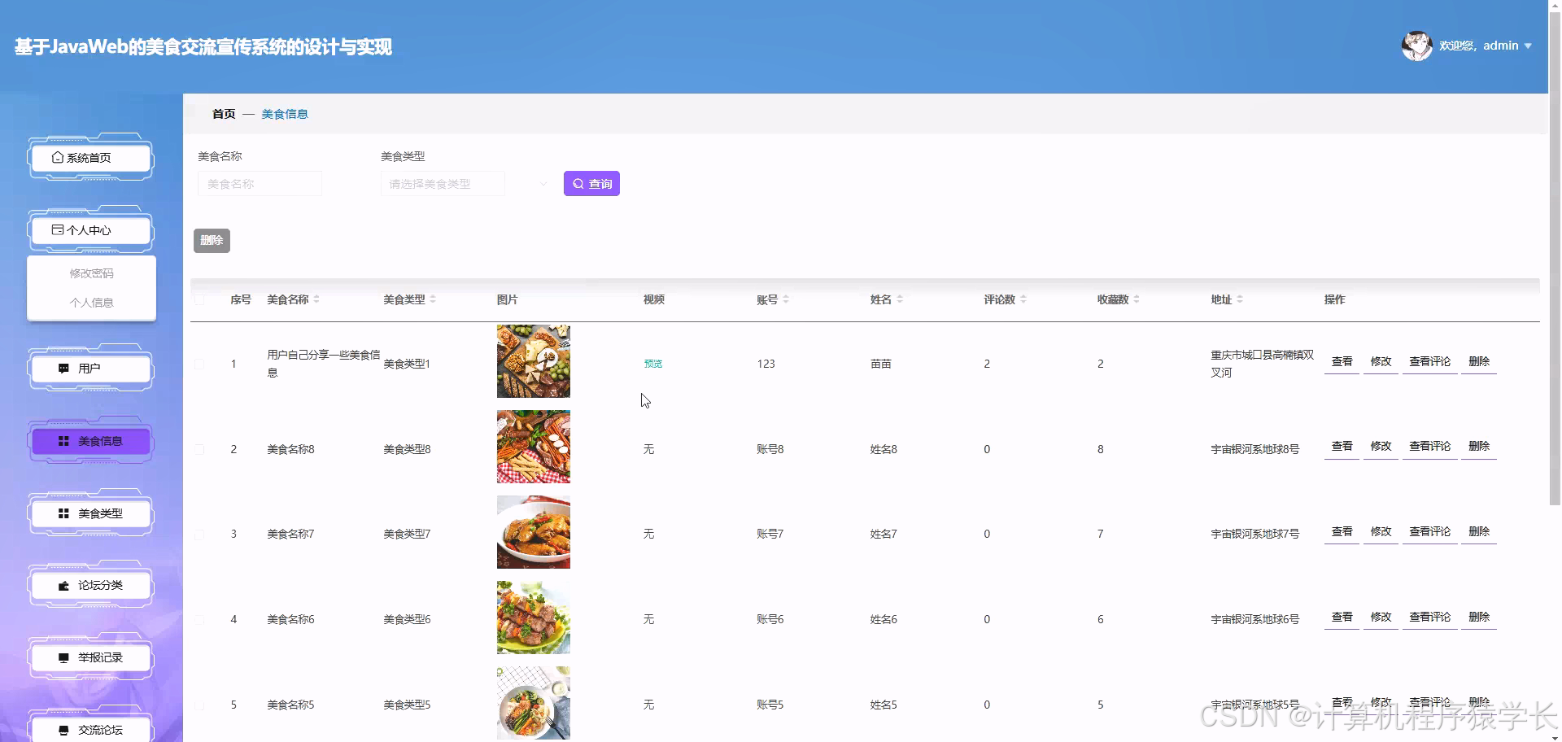Click the 苗苗 name cell
Viewport: 1562px width, 742px height.
click(x=881, y=364)
